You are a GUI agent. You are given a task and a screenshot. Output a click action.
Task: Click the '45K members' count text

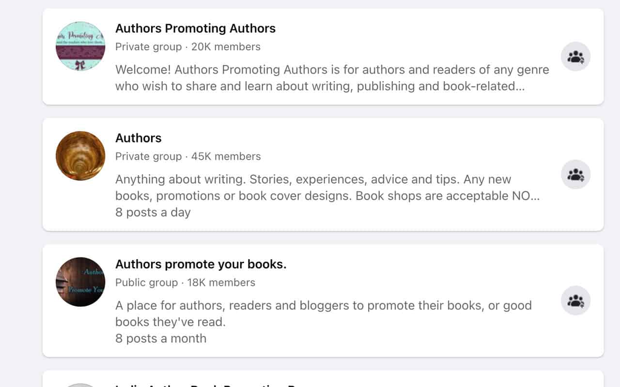click(x=226, y=156)
